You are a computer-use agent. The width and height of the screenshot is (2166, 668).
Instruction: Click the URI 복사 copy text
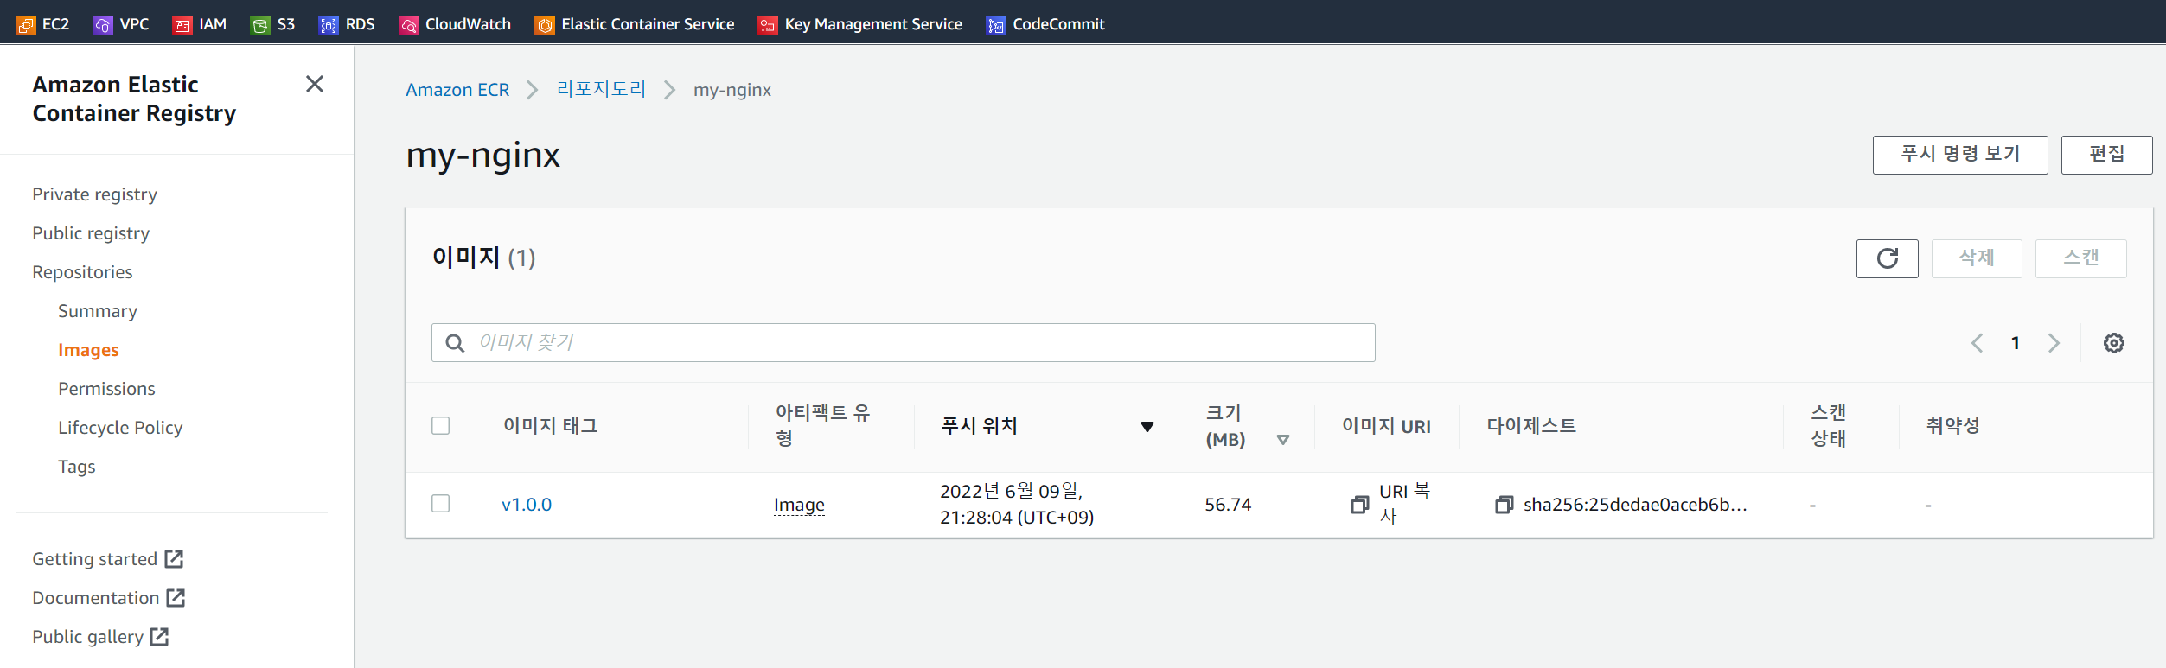[1405, 504]
